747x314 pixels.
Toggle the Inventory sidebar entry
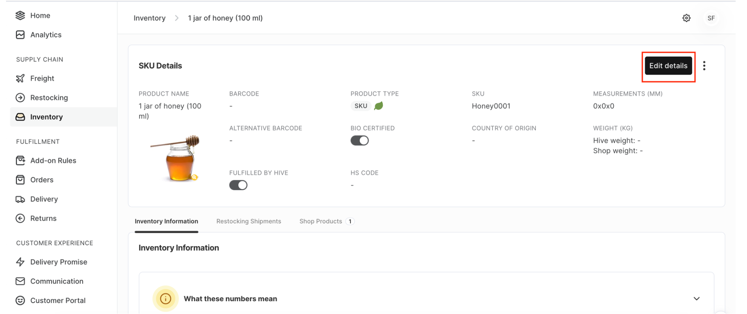click(x=46, y=117)
